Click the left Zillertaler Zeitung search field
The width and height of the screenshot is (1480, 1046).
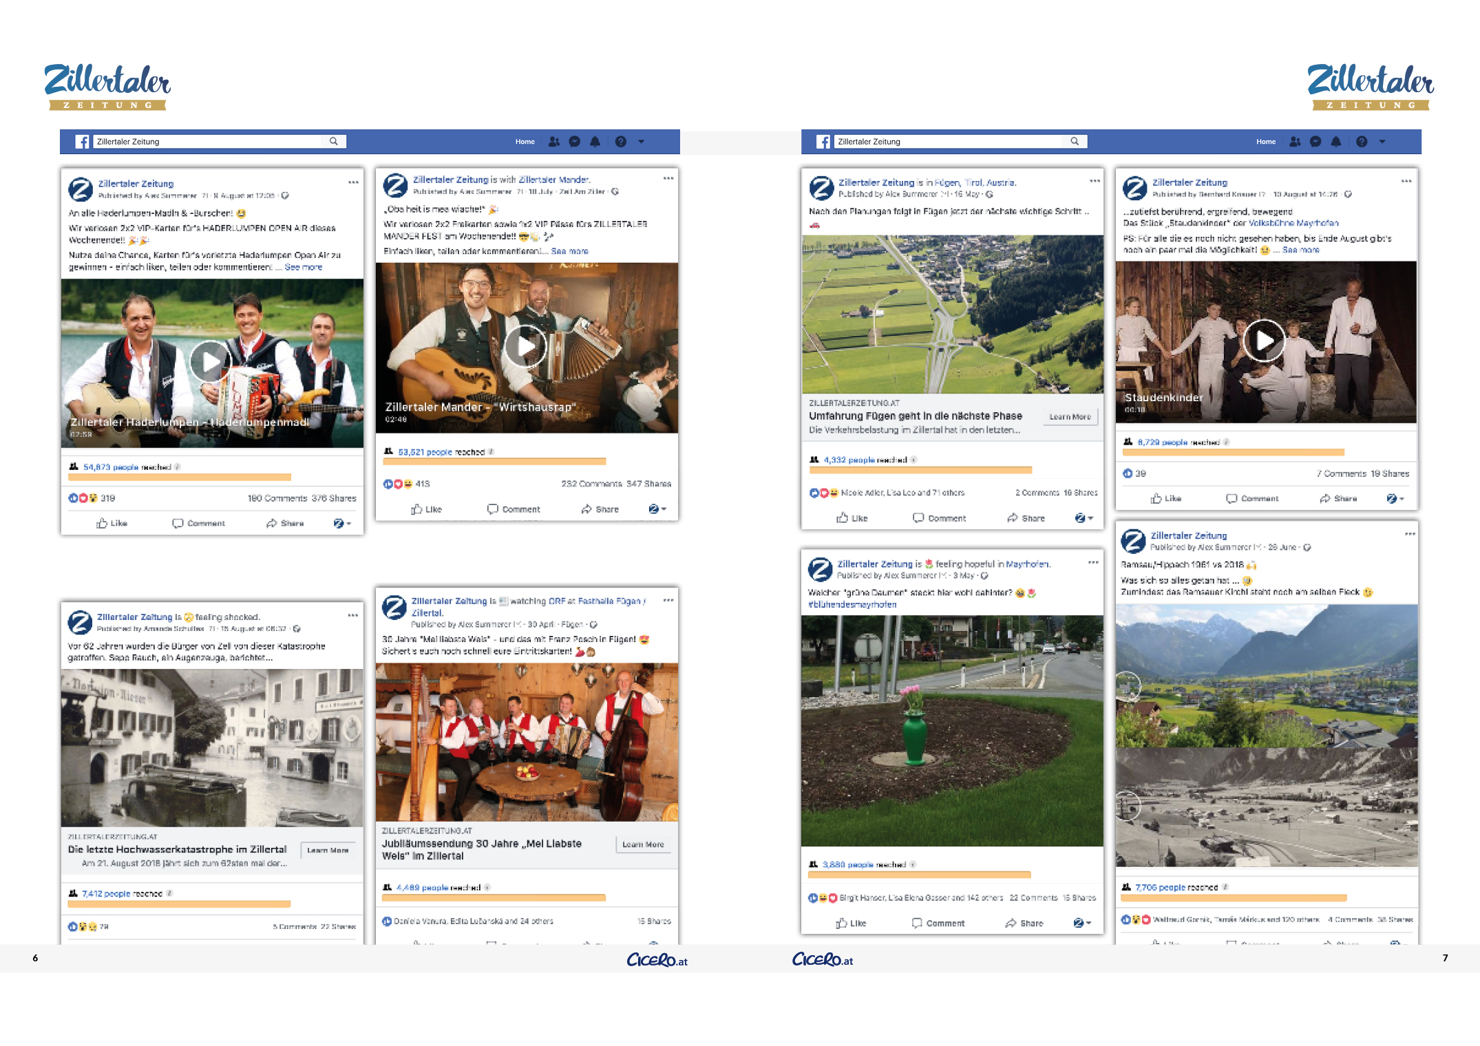[207, 142]
